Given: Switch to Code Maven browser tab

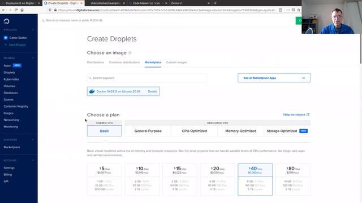Looking at the screenshot, I should [x=148, y=3].
